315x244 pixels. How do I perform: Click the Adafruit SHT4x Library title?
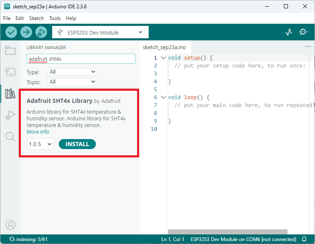click(60, 101)
